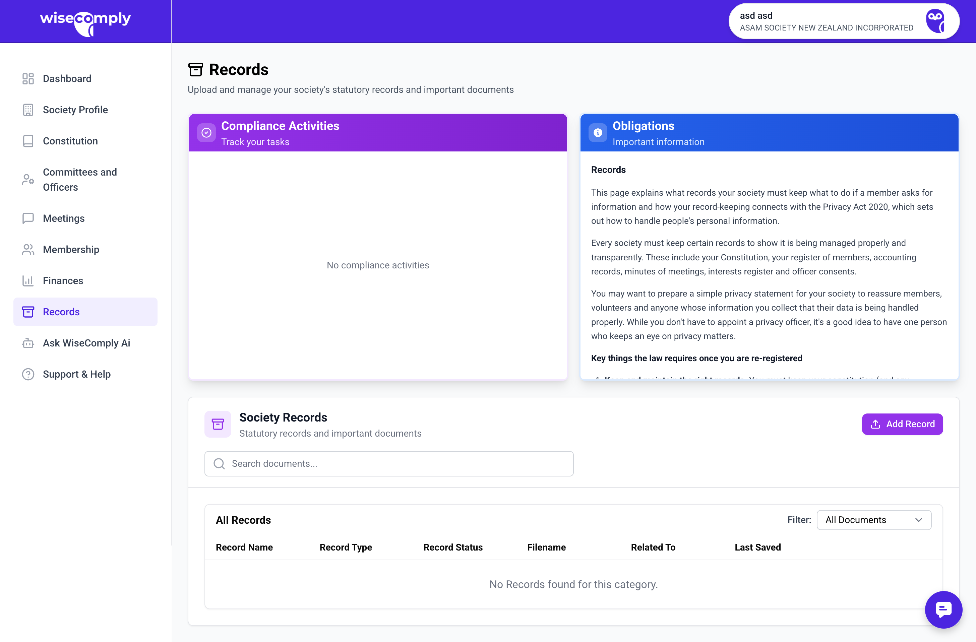Image resolution: width=976 pixels, height=642 pixels.
Task: Open the Membership section
Action: tap(71, 250)
